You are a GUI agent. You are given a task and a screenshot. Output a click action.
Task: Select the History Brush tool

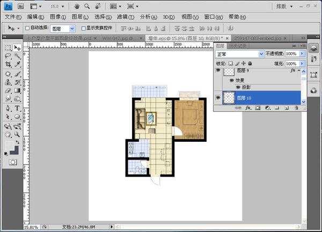pos(17,82)
